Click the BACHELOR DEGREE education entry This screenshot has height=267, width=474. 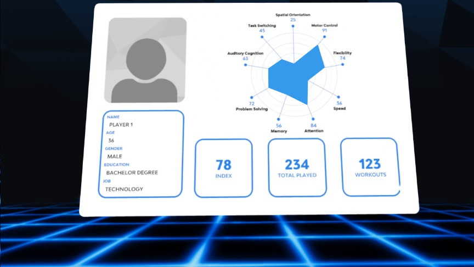132,173
